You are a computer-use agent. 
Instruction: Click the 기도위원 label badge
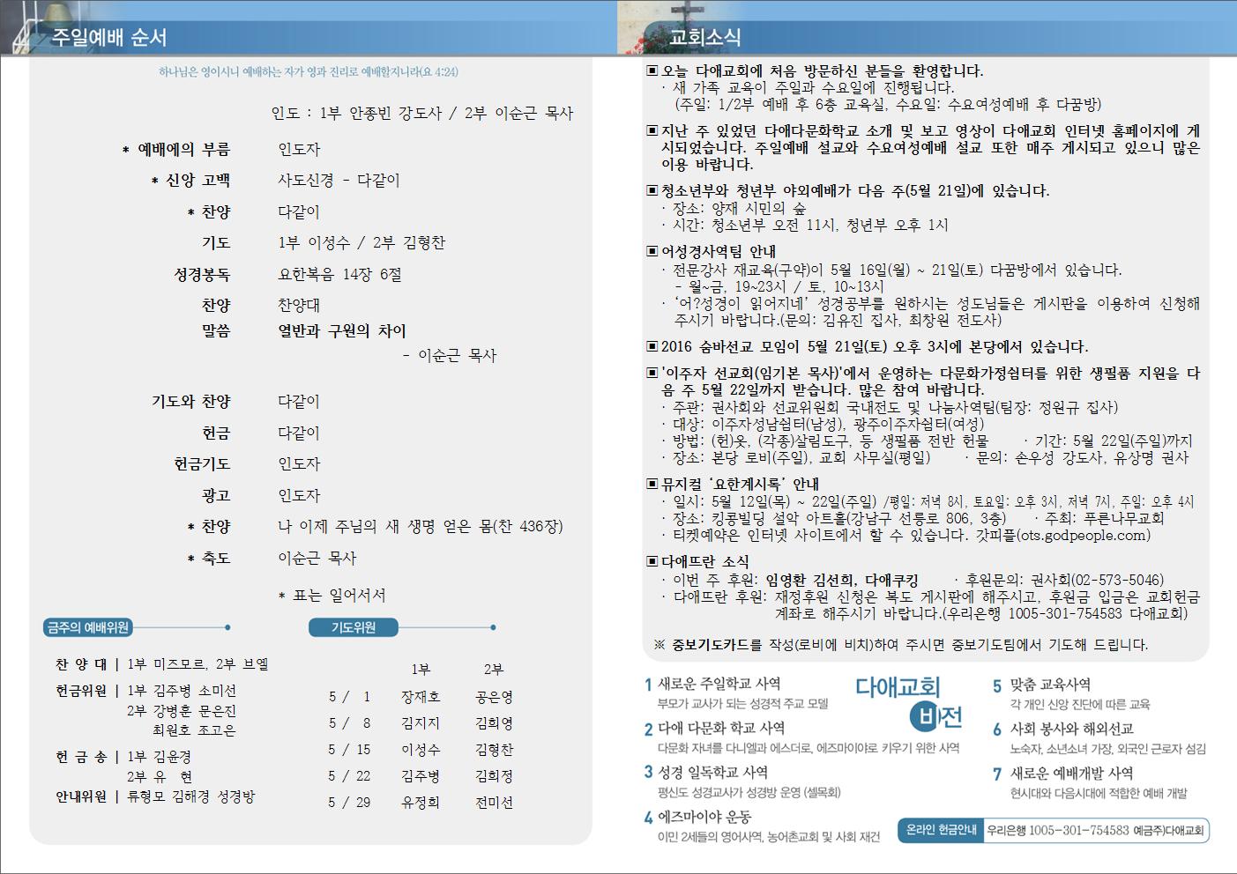(353, 627)
